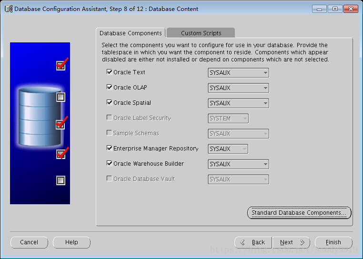The image size is (363, 259).
Task: Maximize the Database Configuration Assistant window
Action: click(x=335, y=9)
